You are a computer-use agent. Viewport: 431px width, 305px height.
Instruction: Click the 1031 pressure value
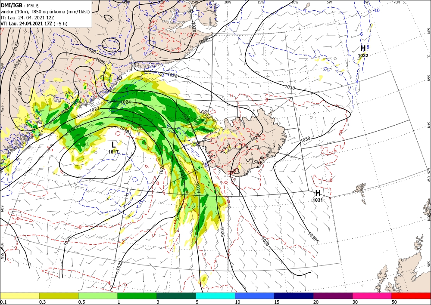318,200
